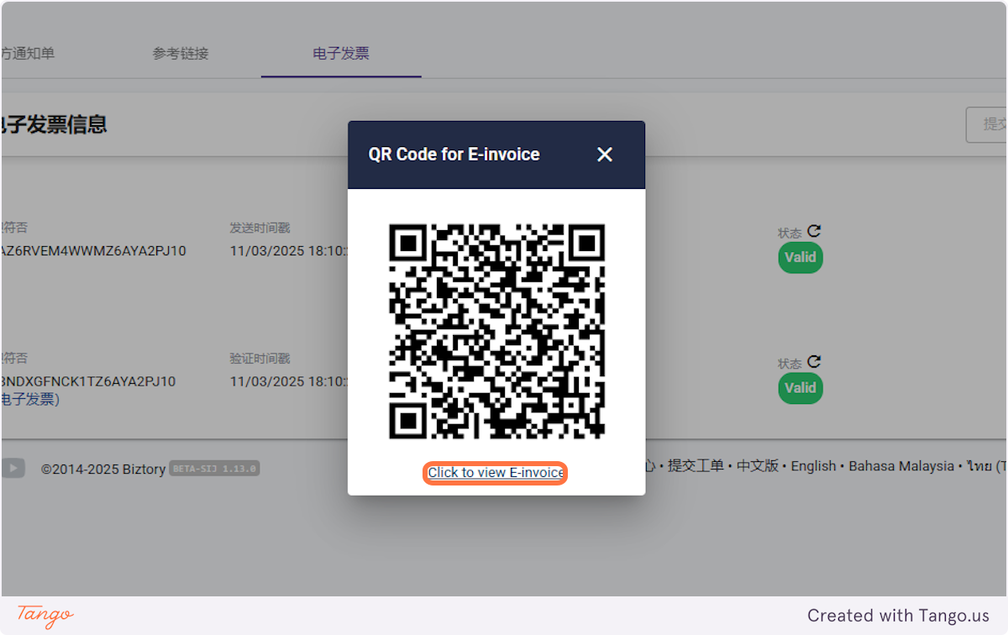Close the QR Code for E-invoice dialog
Screen dimensions: 1008x635
(x=605, y=155)
